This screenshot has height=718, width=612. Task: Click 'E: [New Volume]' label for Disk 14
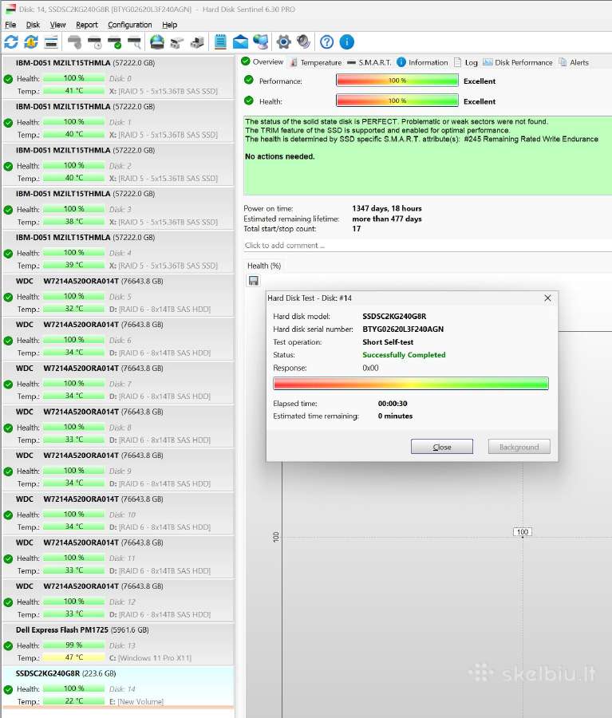[x=136, y=701]
